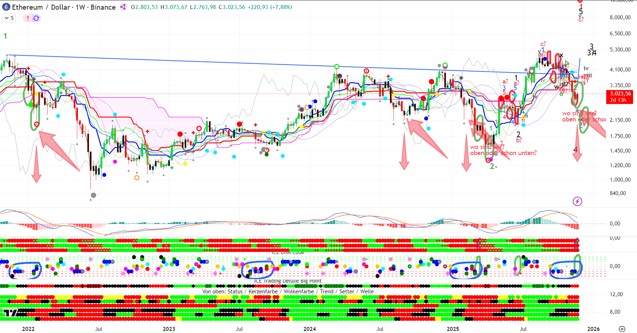Click the orange hollow circle marker near 2023
The image size is (637, 333).
click(137, 178)
